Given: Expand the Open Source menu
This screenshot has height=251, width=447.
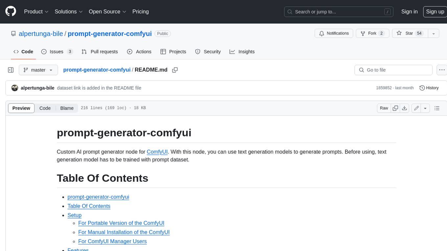Looking at the screenshot, I should (107, 11).
